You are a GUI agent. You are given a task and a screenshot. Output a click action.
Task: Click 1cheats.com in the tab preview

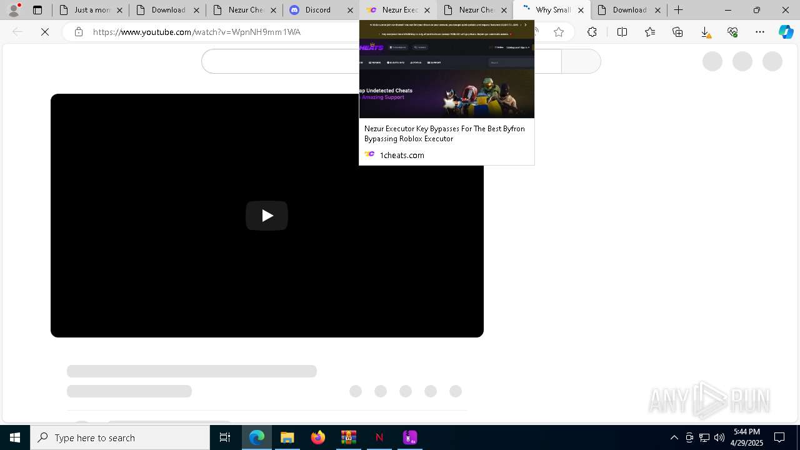point(402,155)
